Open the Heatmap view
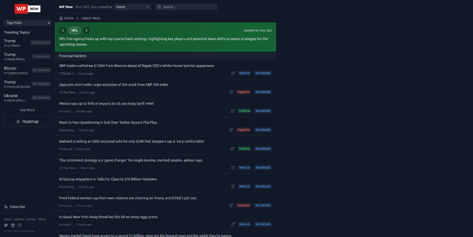The height and width of the screenshot is (237, 473). coord(28,121)
